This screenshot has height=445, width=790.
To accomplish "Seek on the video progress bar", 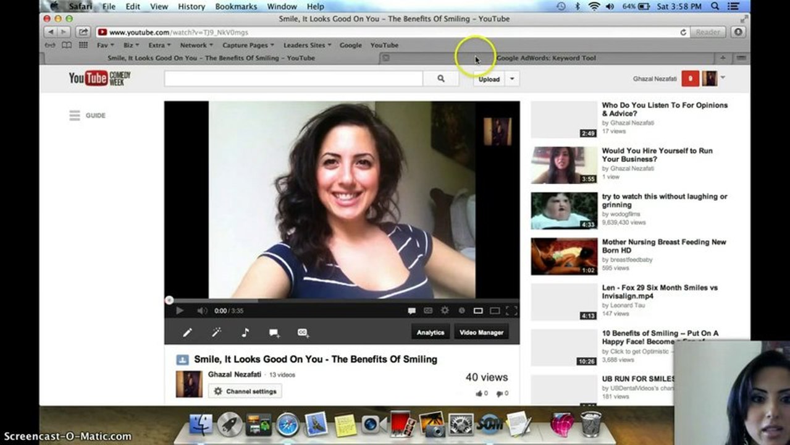I will (x=342, y=300).
